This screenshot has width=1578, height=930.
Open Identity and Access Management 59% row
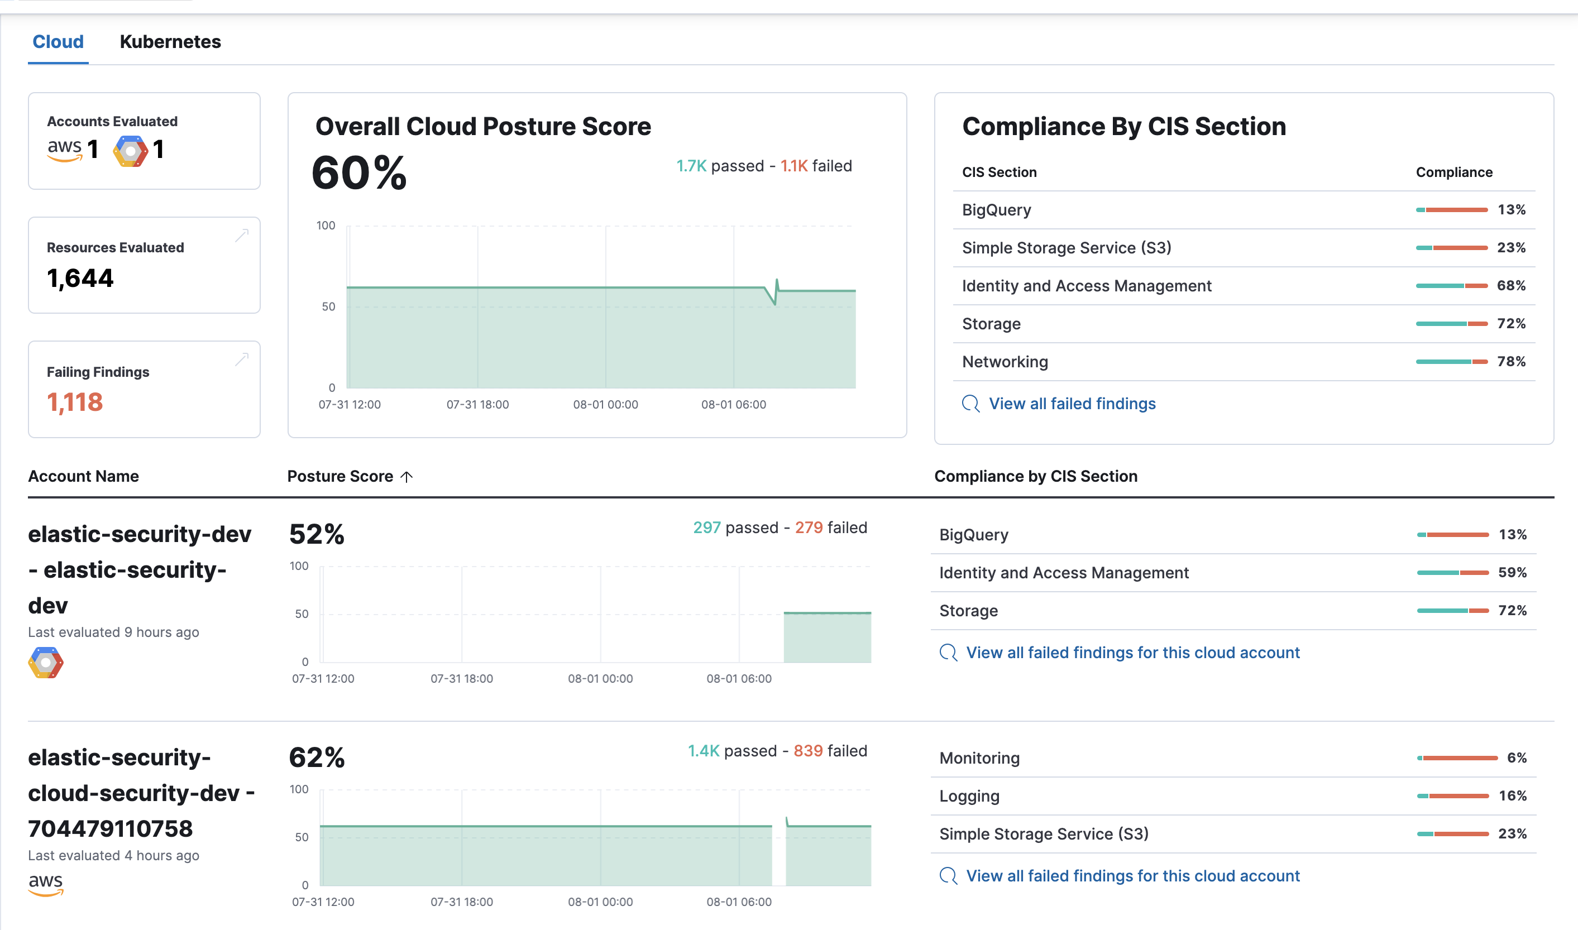coord(1233,573)
